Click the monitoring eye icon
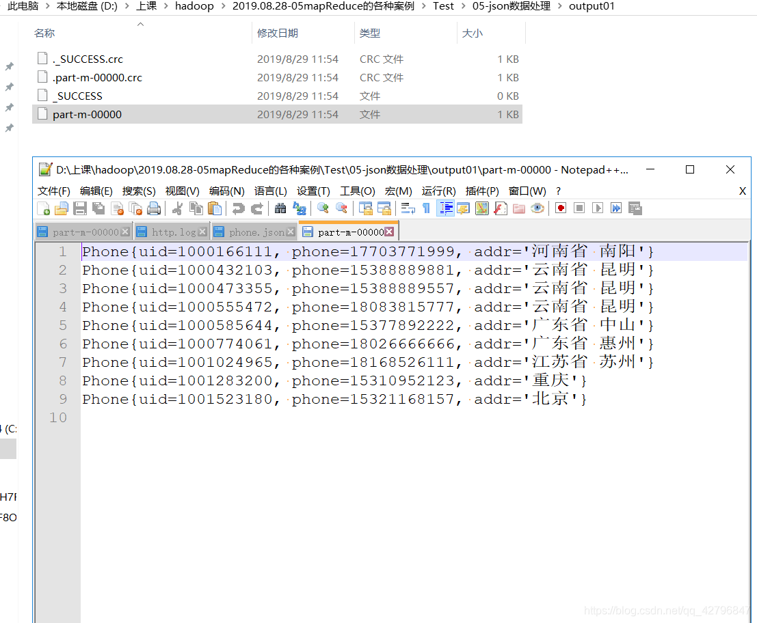The height and width of the screenshot is (623, 757). (x=537, y=209)
